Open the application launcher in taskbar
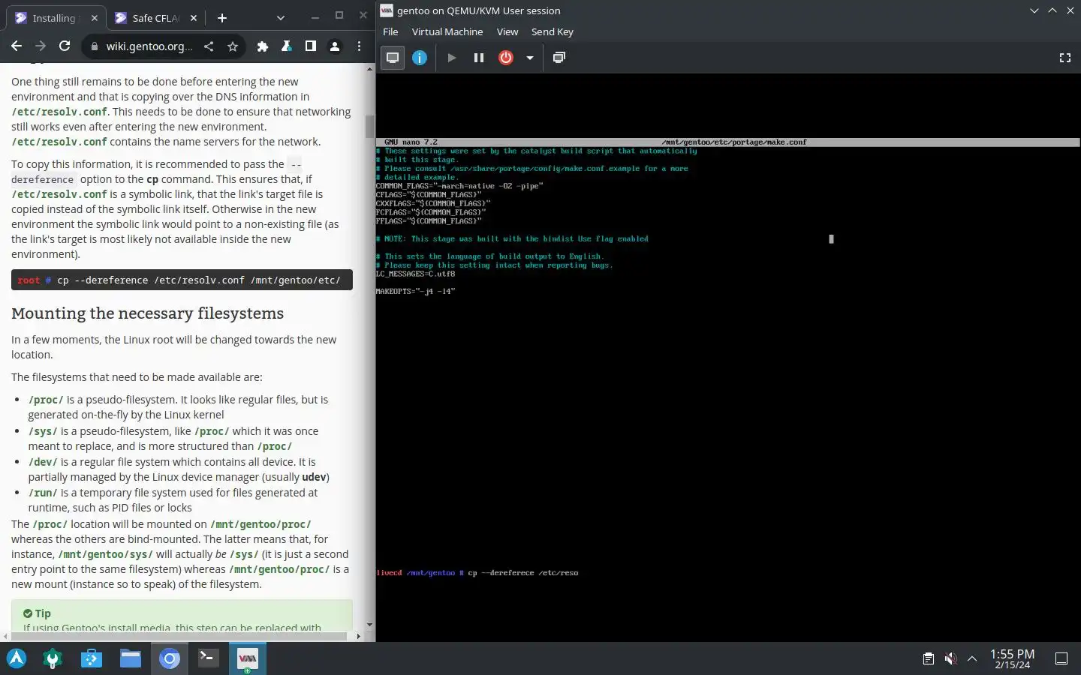 (x=17, y=658)
